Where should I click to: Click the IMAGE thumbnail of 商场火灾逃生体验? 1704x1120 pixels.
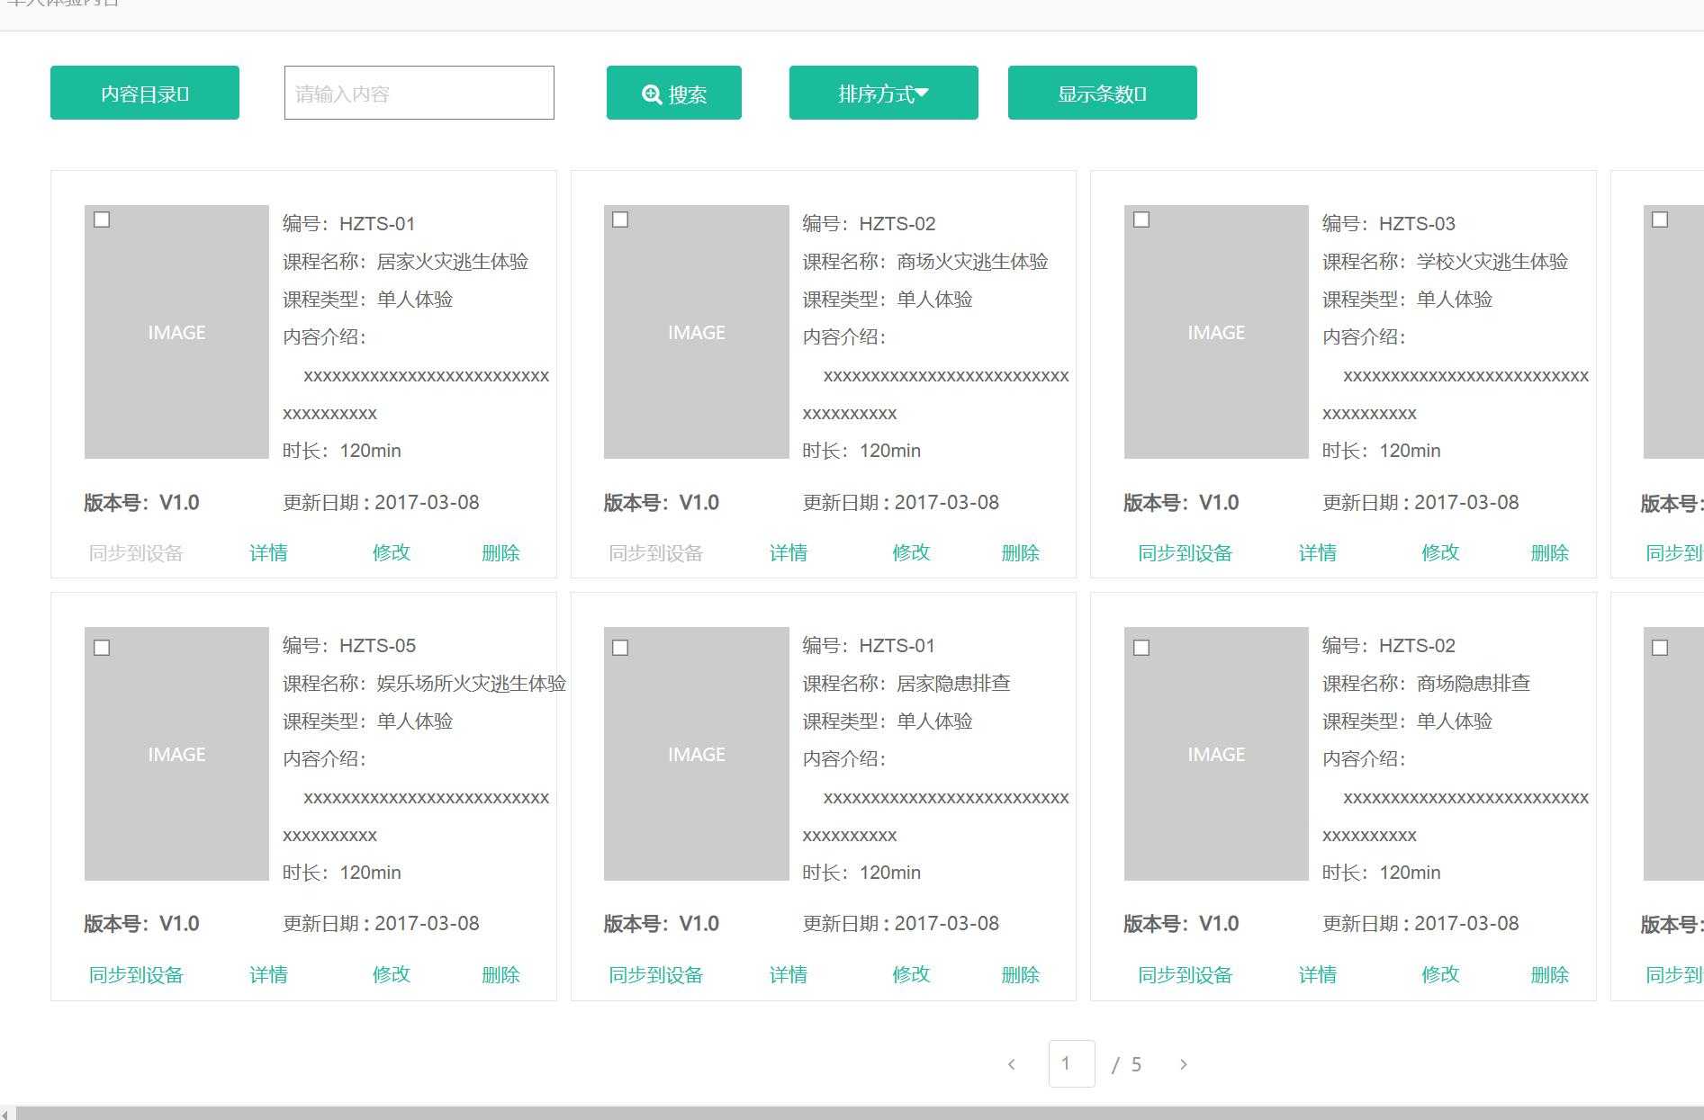point(697,332)
